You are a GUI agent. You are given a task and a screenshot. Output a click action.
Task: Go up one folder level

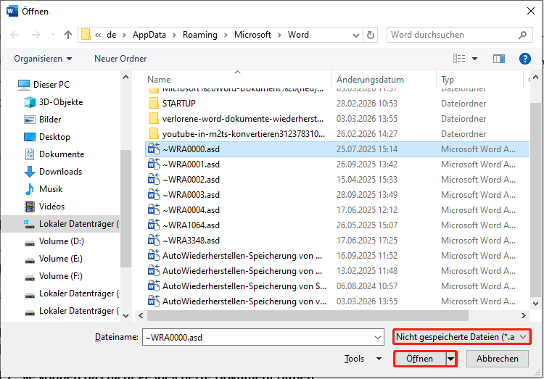click(68, 35)
